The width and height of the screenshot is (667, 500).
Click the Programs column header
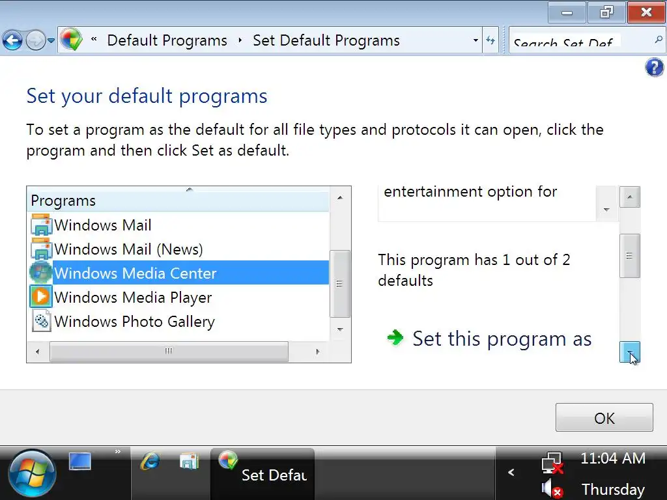coord(178,201)
